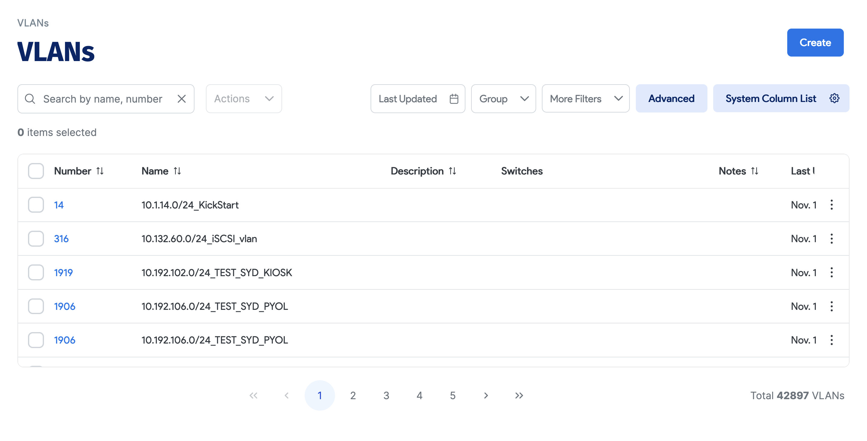
Task: Open the kebab menu for VLAN 14 row
Action: 832,205
